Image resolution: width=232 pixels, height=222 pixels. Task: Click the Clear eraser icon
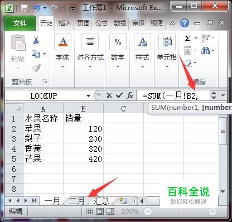tap(188, 63)
